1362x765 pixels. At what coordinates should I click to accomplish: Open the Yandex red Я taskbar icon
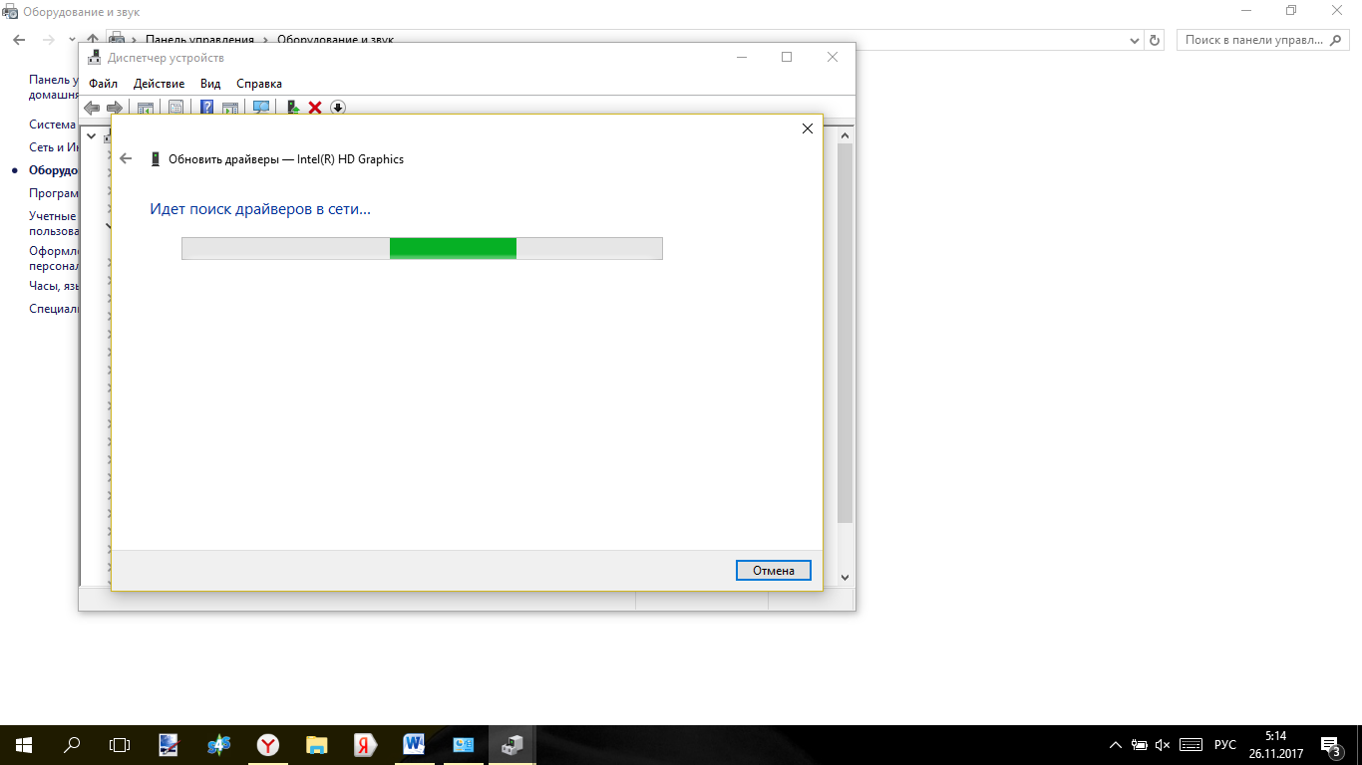[365, 744]
